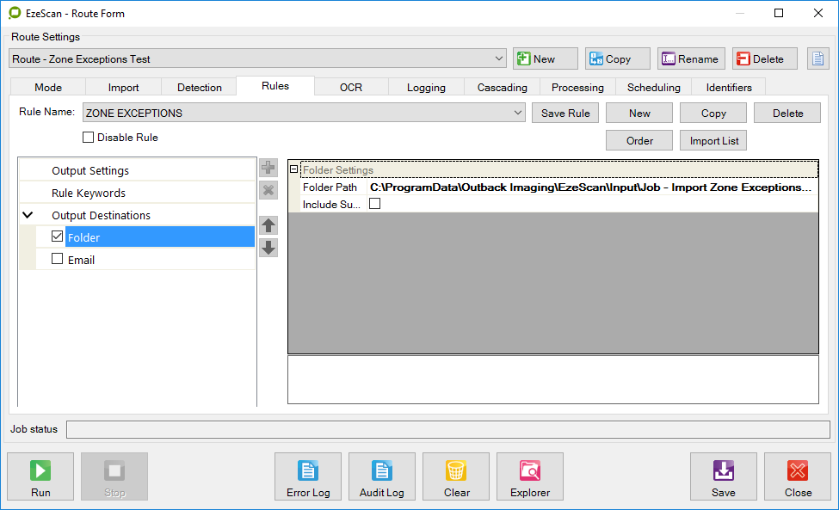This screenshot has width=839, height=510.
Task: Switch to the OCR tab
Action: (x=351, y=87)
